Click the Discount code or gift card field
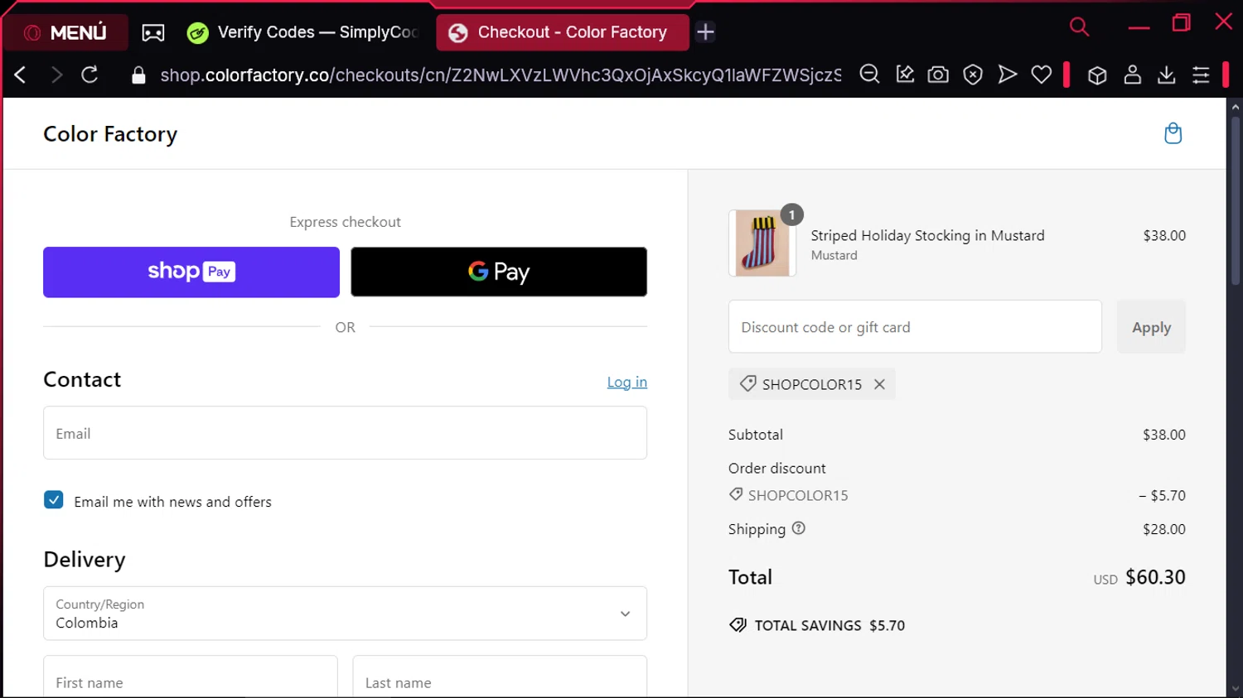The image size is (1243, 698). [915, 327]
